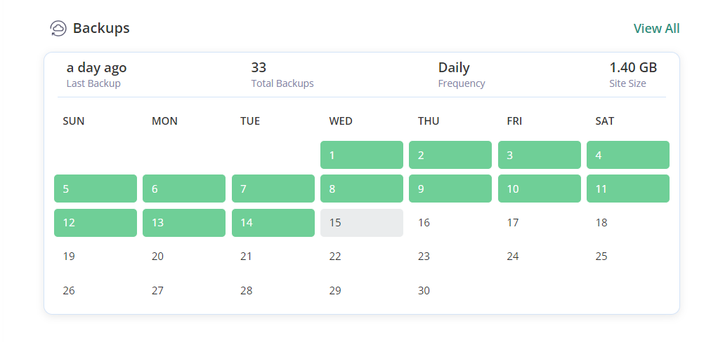The image size is (711, 342).
Task: Click the Total Backups count of 33
Action: click(259, 68)
